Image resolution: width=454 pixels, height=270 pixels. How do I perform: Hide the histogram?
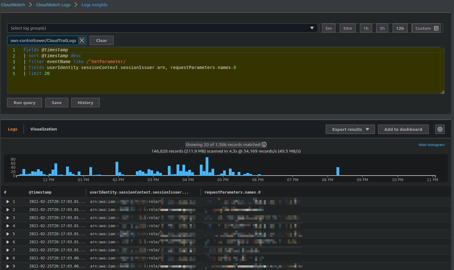[x=431, y=145]
